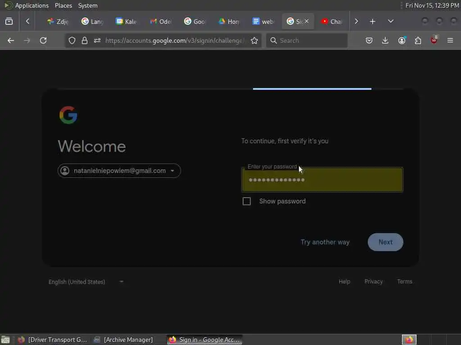Switch to the YouTube Cha tab
The image size is (461, 345).
coord(331,22)
